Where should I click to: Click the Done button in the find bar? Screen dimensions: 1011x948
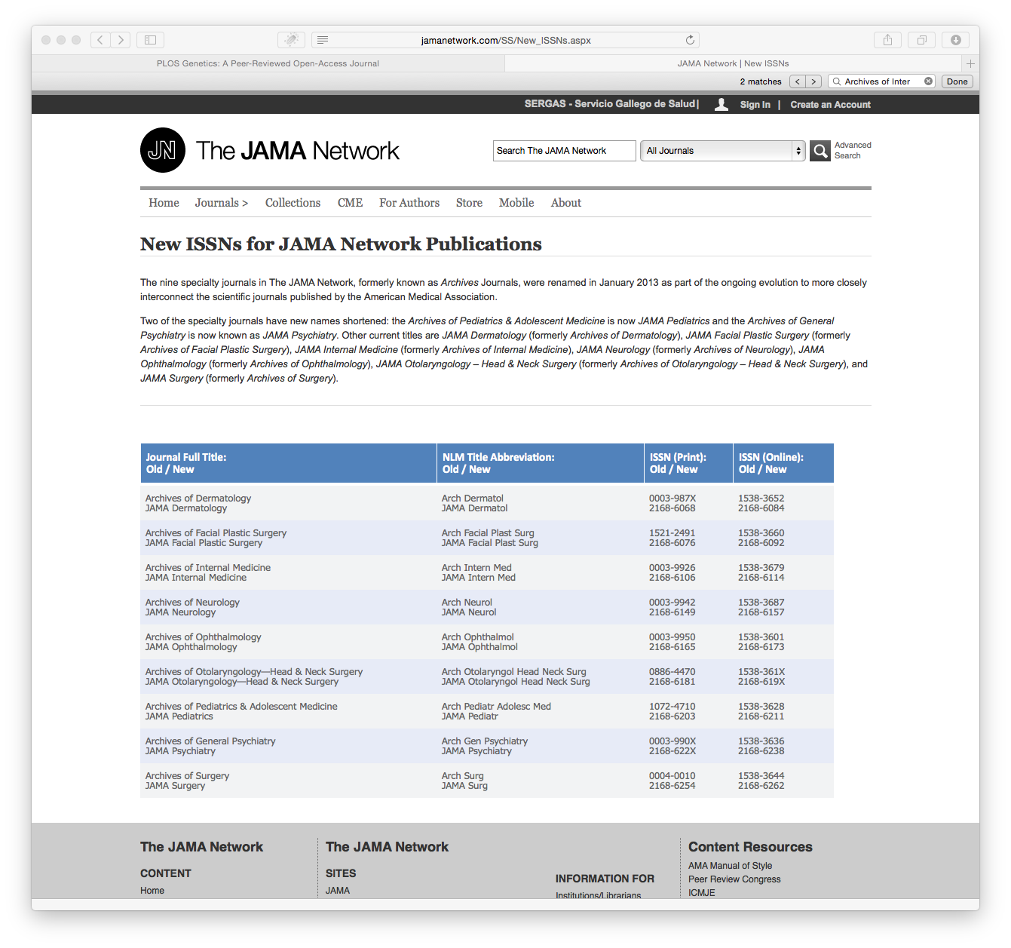click(957, 81)
